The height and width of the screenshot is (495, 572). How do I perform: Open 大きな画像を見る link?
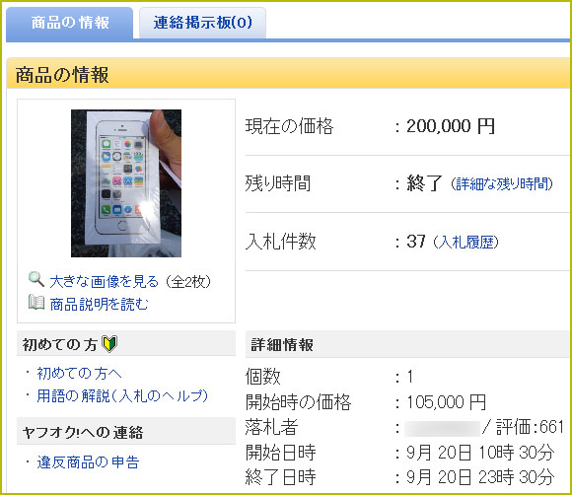(104, 281)
